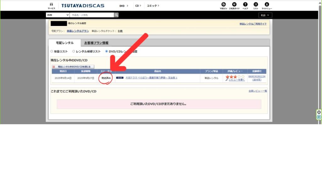The width and height of the screenshot is (322, 174).
Task: Open the マイメニュー user icon
Action: pyautogui.click(x=267, y=4)
